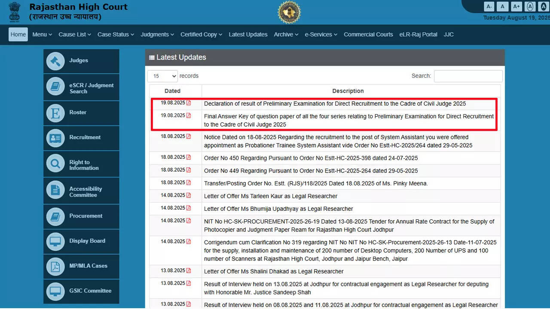This screenshot has height=309, width=550.
Task: Open the Display Board monitor icon
Action: [55, 241]
